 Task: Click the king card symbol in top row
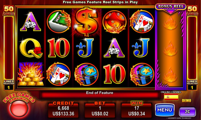(142, 21)
